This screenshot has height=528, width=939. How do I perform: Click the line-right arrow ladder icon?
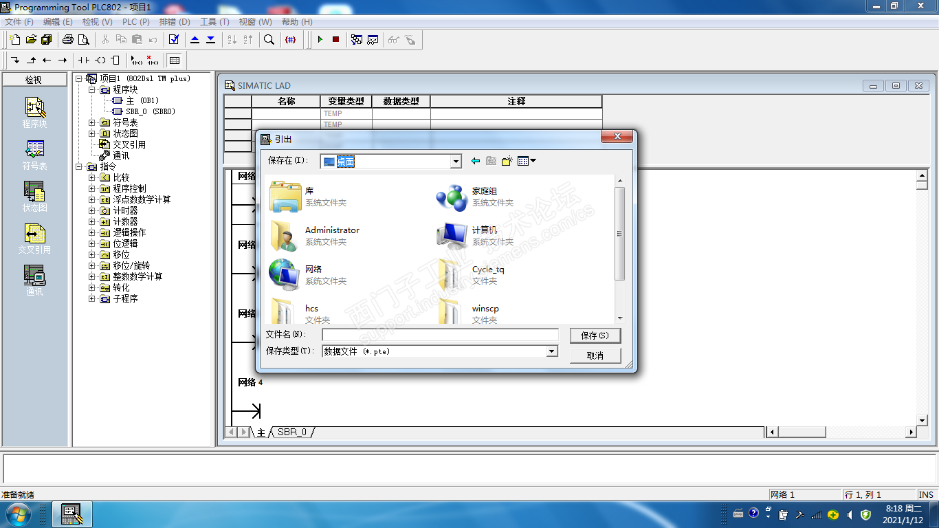point(63,60)
